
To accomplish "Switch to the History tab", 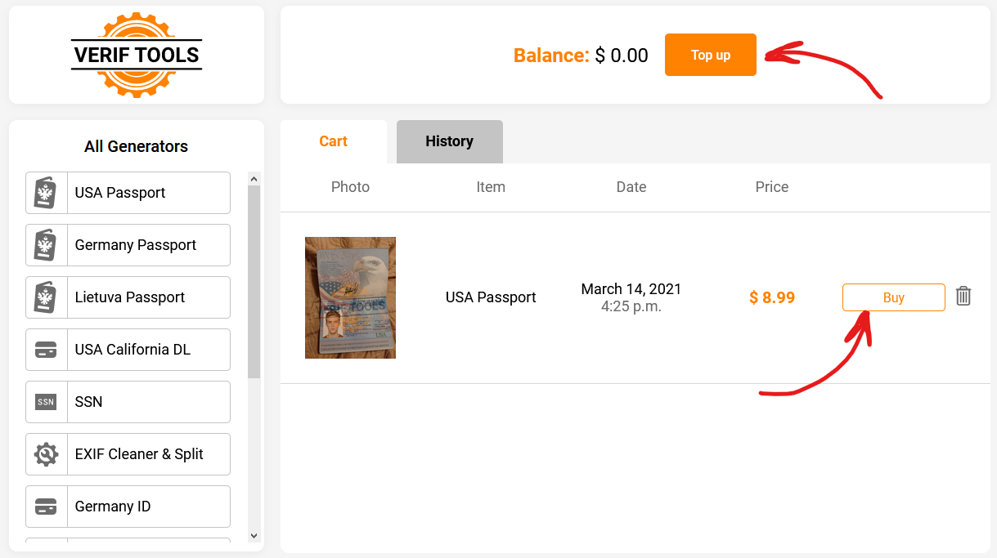I will pos(449,141).
